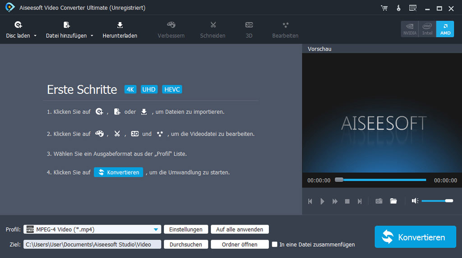Screen dimensions: 462x258
Task: Click the Ordner öffnen button
Action: click(240, 244)
